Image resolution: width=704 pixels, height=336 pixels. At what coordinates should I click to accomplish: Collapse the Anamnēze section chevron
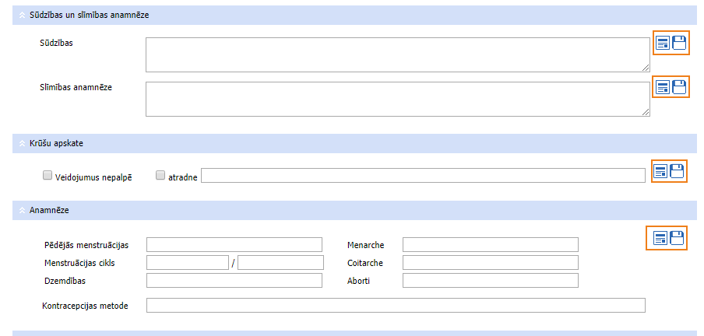click(22, 211)
